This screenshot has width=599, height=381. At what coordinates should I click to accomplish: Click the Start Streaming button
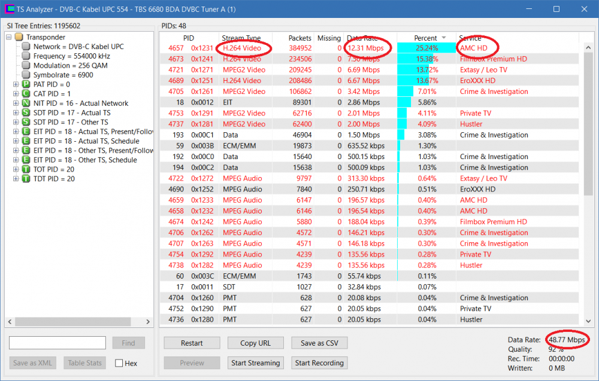[x=256, y=362]
